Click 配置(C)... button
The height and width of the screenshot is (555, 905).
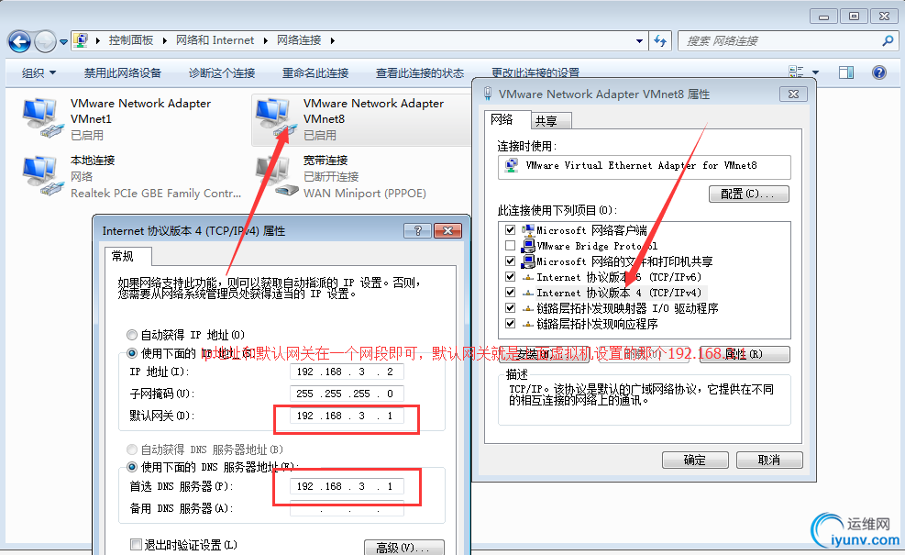(748, 194)
